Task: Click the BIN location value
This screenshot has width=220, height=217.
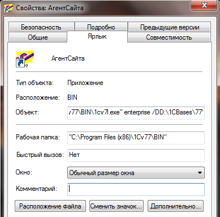Action: [72, 97]
